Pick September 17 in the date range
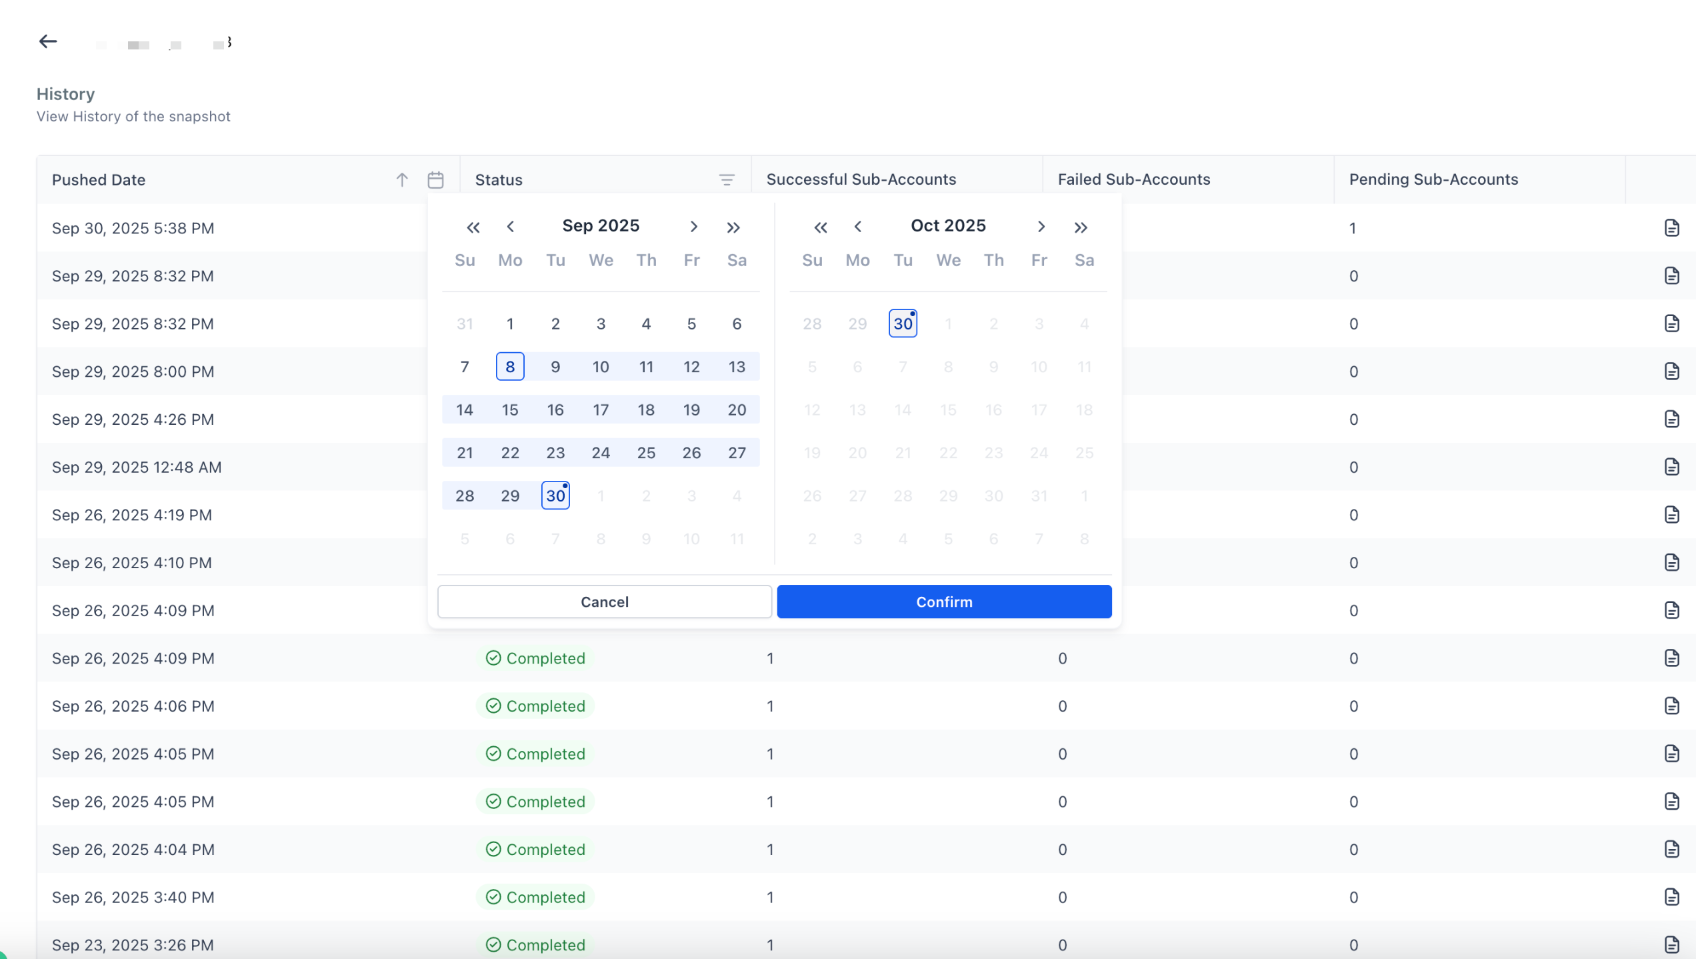The width and height of the screenshot is (1696, 959). coord(601,409)
